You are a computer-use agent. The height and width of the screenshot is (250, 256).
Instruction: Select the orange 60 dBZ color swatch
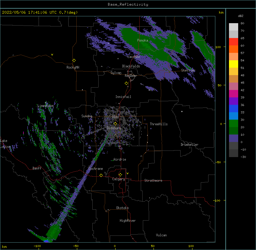(233, 49)
